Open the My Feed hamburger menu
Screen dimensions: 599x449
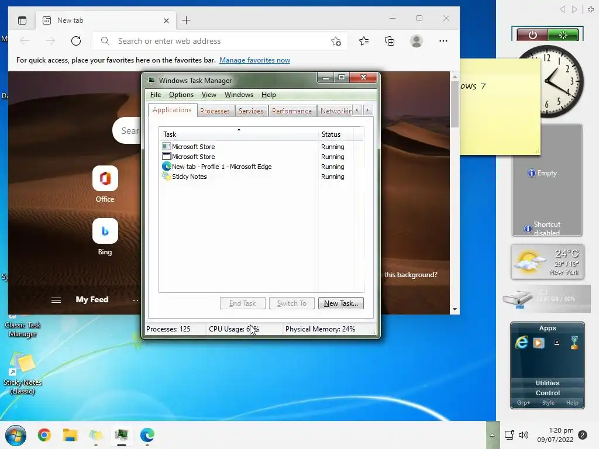pyautogui.click(x=56, y=300)
